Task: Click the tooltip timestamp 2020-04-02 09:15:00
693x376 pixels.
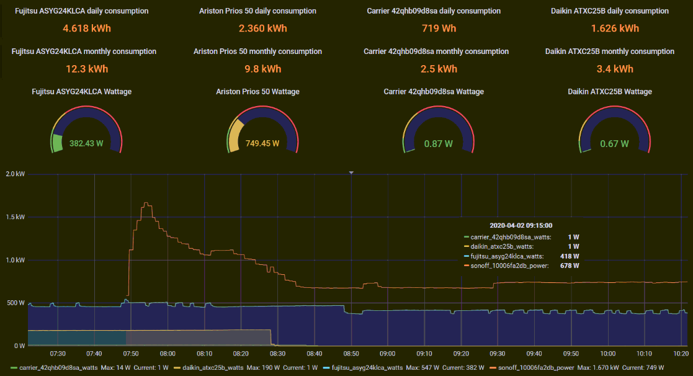Action: tap(521, 226)
